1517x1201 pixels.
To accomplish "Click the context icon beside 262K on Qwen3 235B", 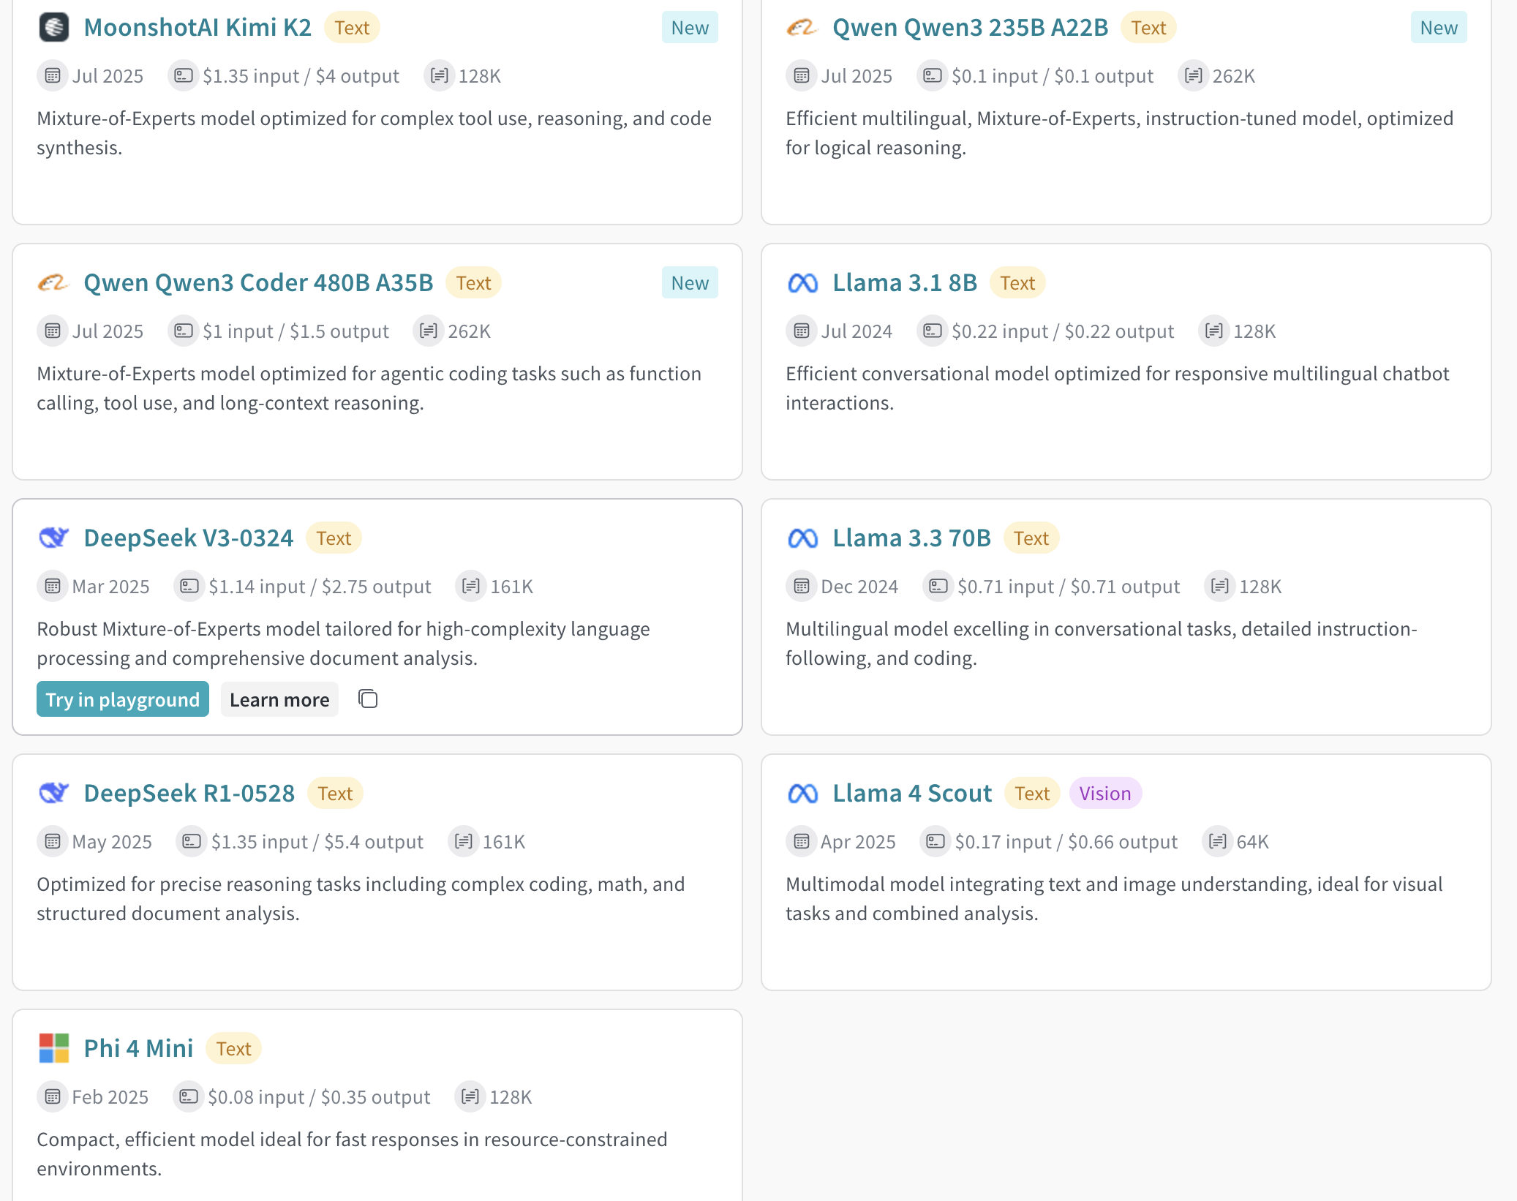I will pos(1193,76).
